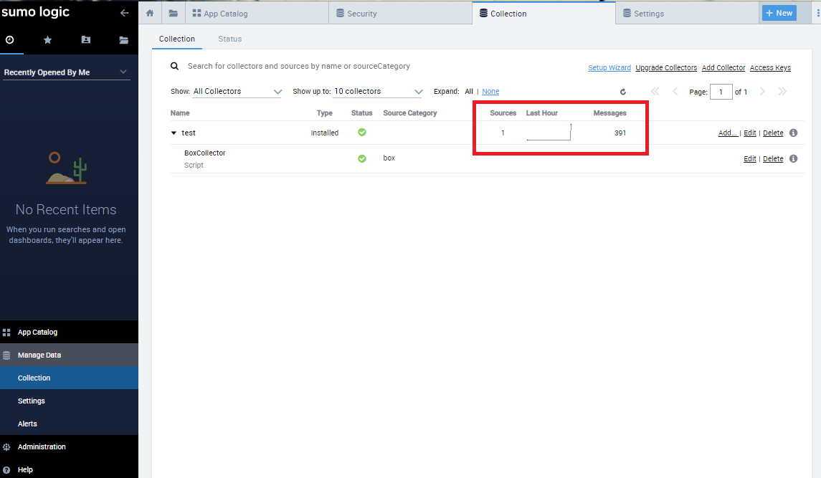821x478 pixels.
Task: Click Expand All option
Action: coord(469,91)
